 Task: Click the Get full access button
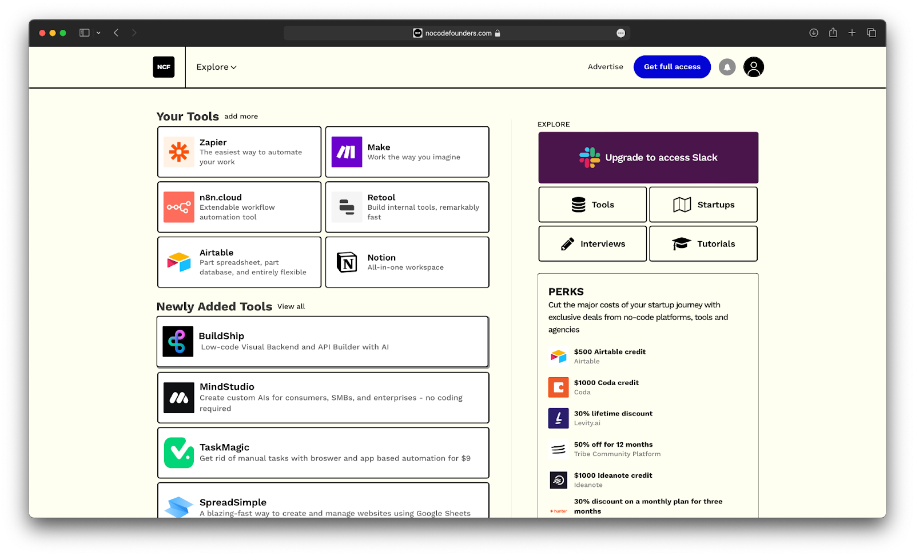[x=672, y=67]
